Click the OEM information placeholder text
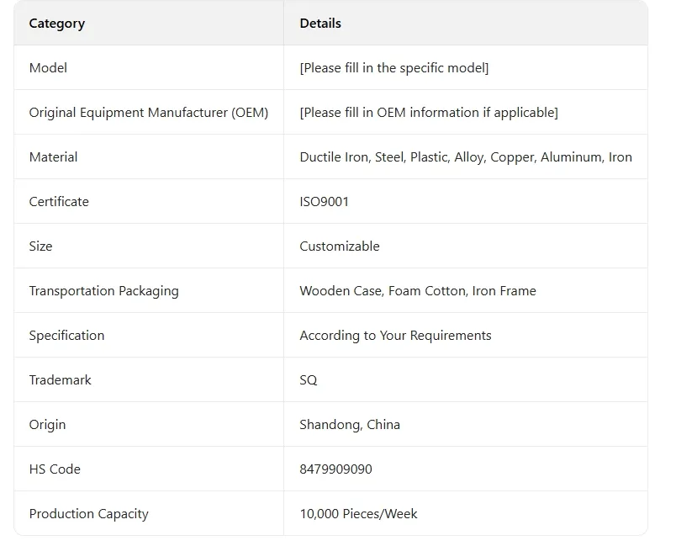The height and width of the screenshot is (546, 697). (428, 113)
